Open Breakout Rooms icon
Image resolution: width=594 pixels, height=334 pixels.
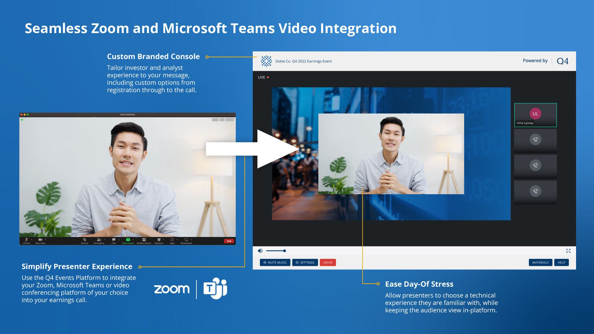click(144, 240)
